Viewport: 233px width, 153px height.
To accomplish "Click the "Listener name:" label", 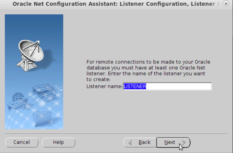I will pyautogui.click(x=104, y=86).
